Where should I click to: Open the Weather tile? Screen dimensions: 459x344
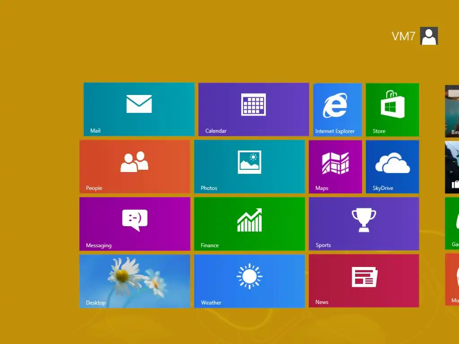[250, 281]
